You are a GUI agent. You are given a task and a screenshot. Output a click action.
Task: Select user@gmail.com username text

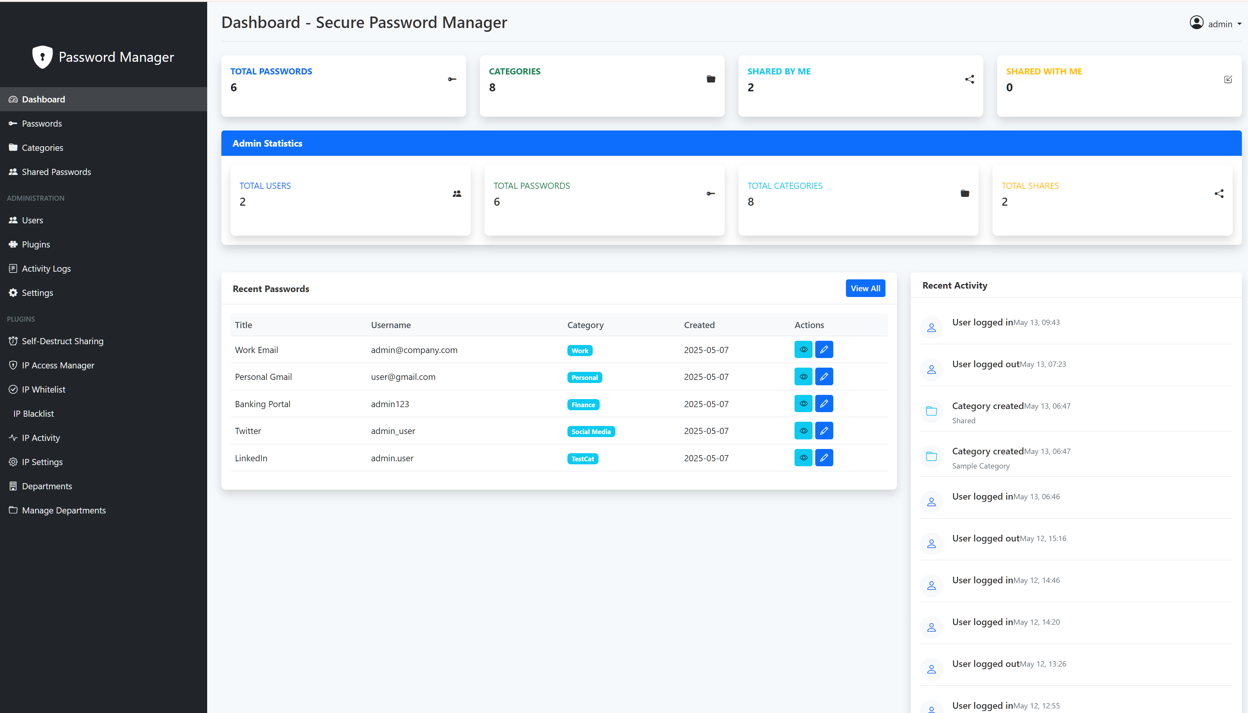[x=403, y=376]
